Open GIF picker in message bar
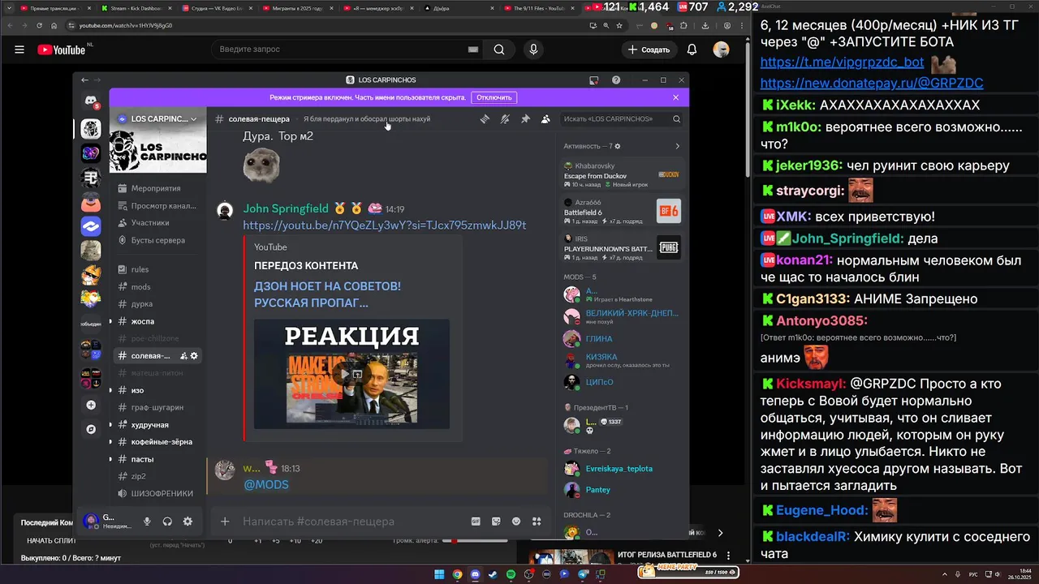Screen dimensions: 1039x584 (x=476, y=522)
